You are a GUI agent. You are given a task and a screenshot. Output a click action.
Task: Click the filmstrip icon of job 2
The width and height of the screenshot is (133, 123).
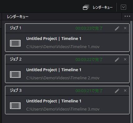tap(15, 74)
